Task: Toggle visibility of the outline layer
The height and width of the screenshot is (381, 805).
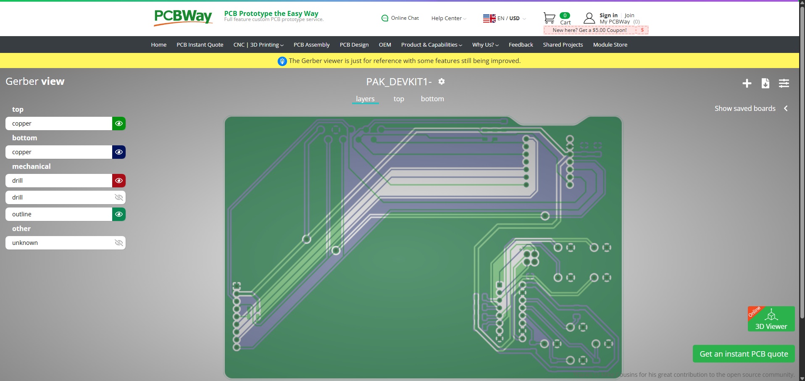Action: point(119,214)
